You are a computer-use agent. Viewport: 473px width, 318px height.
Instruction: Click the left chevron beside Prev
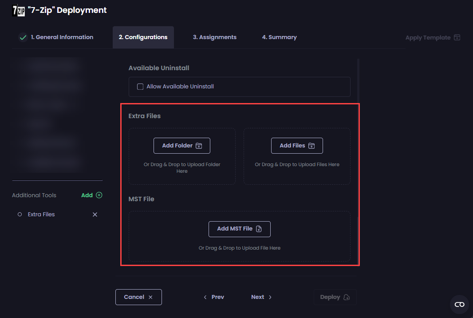pos(205,297)
